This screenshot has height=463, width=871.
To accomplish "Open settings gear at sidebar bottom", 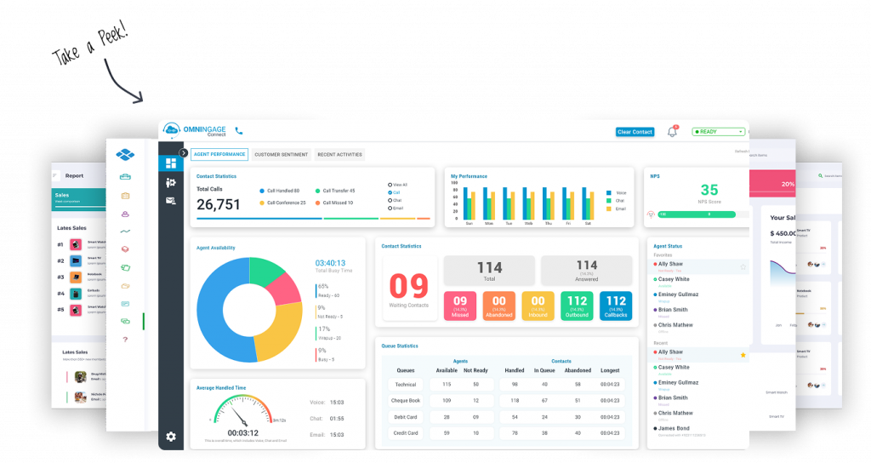I will [171, 437].
